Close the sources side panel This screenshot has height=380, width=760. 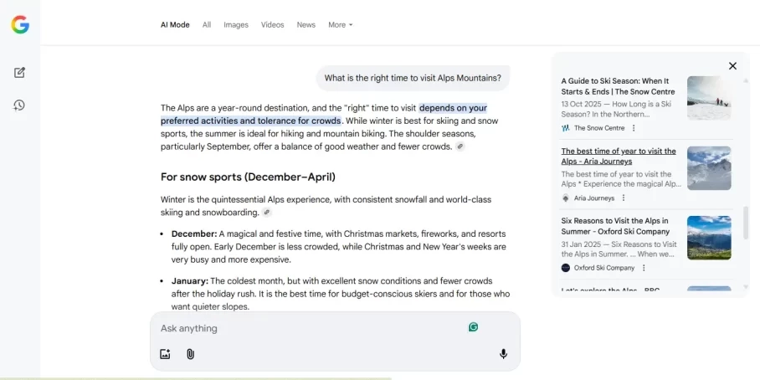coord(732,66)
